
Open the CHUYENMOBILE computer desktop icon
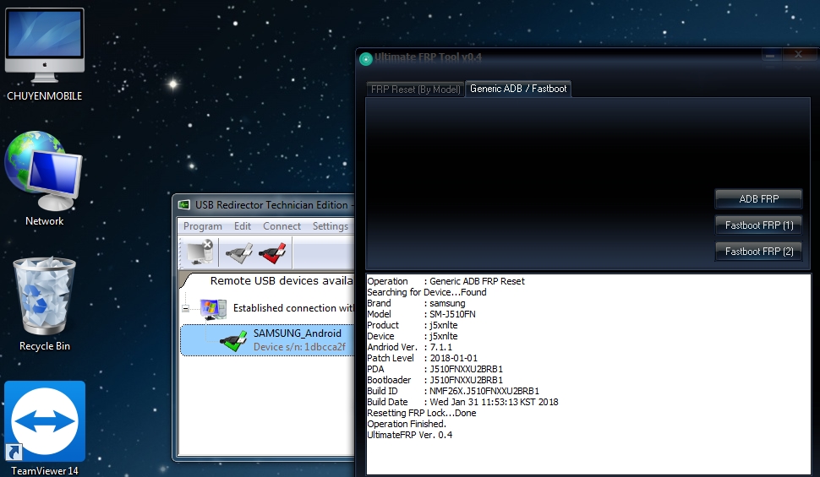[45, 53]
